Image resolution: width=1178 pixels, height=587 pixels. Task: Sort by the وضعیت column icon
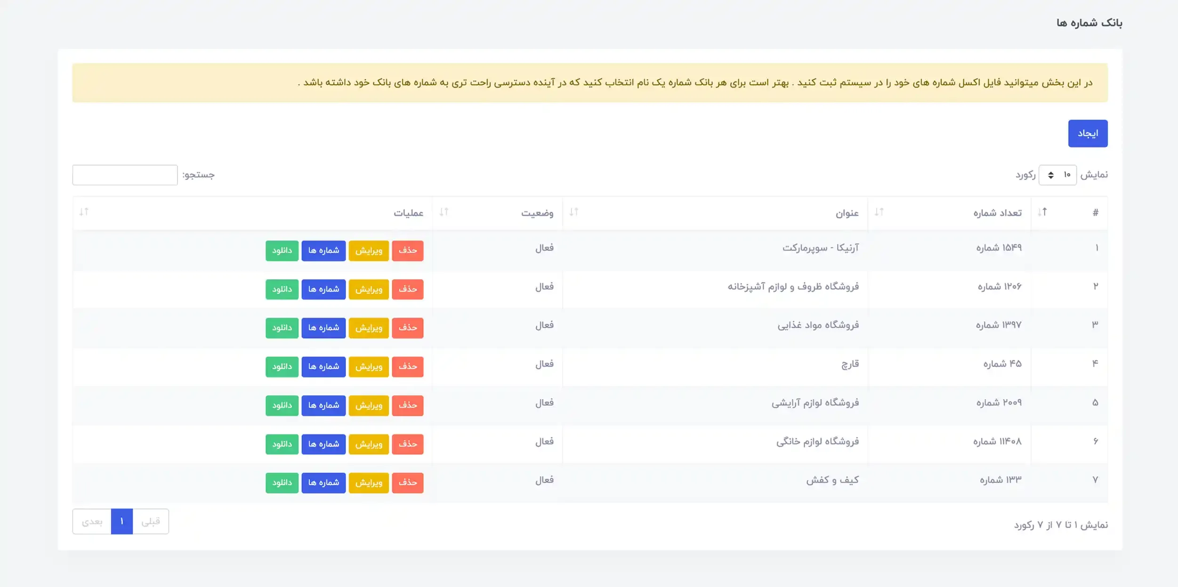pos(444,212)
